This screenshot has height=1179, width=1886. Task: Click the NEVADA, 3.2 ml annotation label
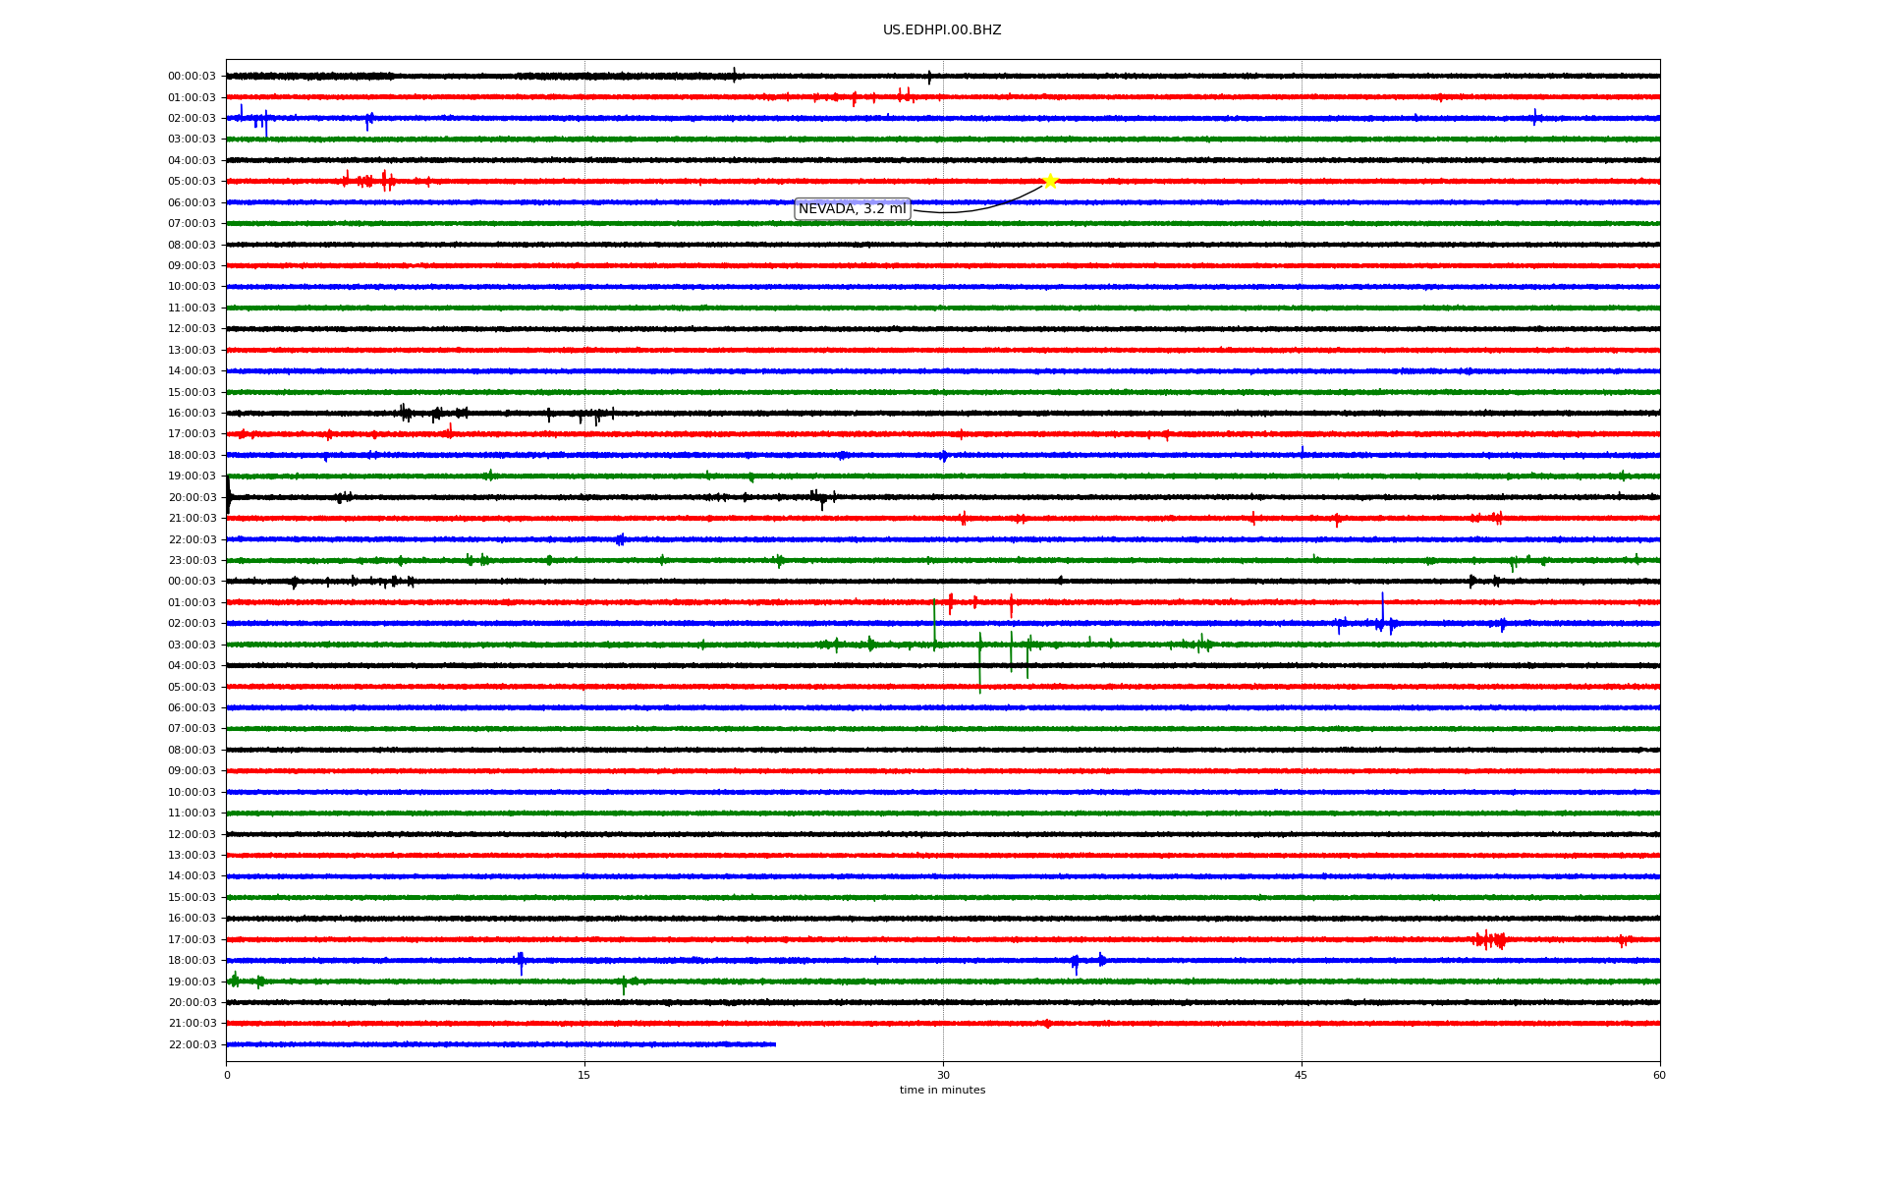click(852, 209)
